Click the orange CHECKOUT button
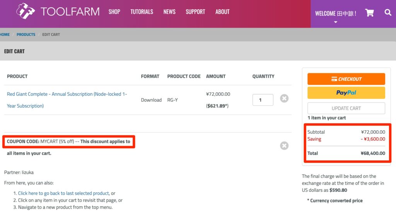 tap(346, 79)
